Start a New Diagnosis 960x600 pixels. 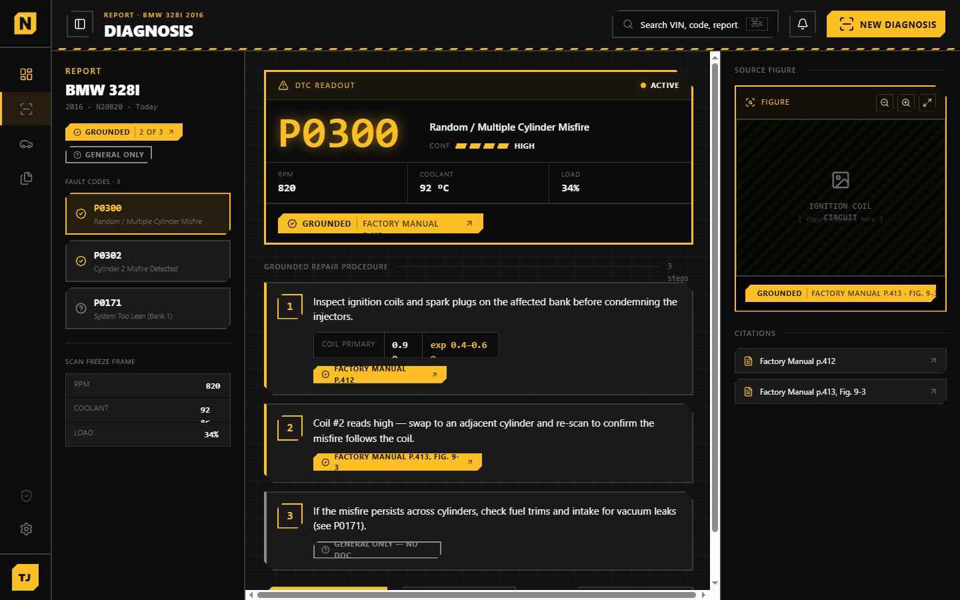(886, 25)
